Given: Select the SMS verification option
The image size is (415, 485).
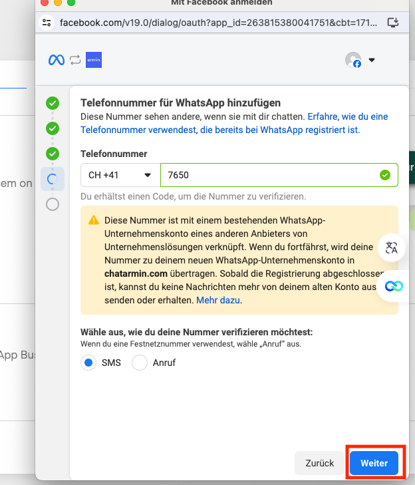Looking at the screenshot, I should click(x=88, y=363).
